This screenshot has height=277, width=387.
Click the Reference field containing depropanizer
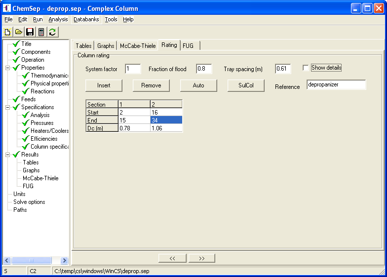(x=336, y=85)
